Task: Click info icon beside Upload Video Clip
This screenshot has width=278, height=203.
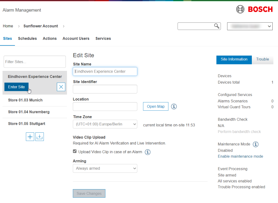Action: point(147,152)
